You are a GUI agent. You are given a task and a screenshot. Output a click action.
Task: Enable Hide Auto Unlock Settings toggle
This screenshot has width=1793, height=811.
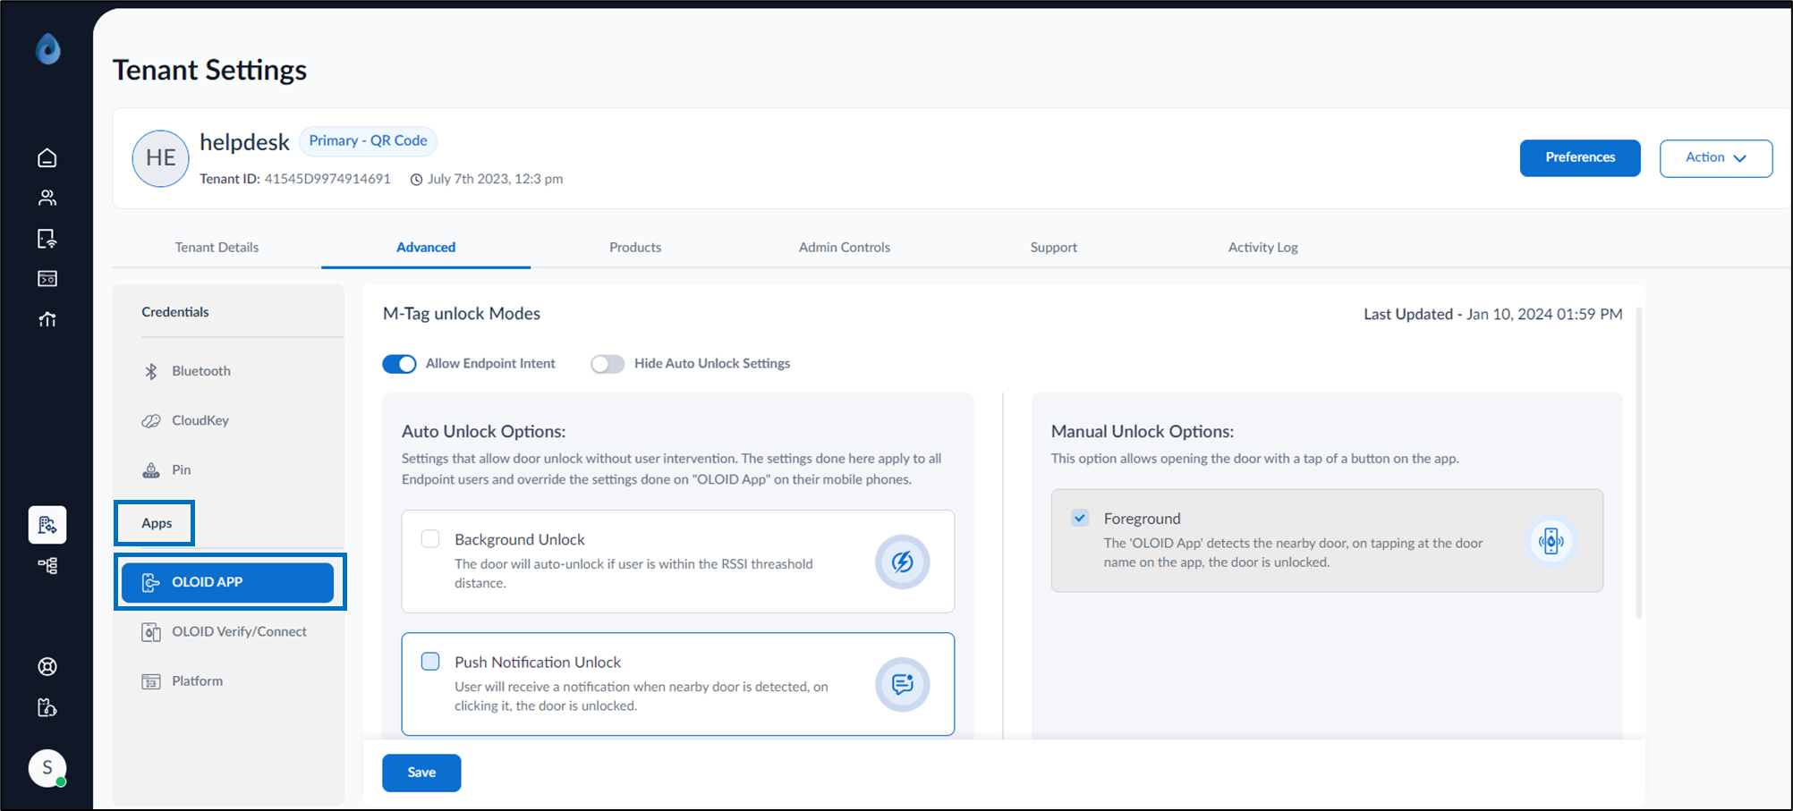608,364
